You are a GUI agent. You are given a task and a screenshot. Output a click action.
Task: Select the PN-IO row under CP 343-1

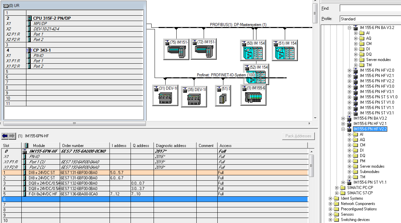coord(74,56)
